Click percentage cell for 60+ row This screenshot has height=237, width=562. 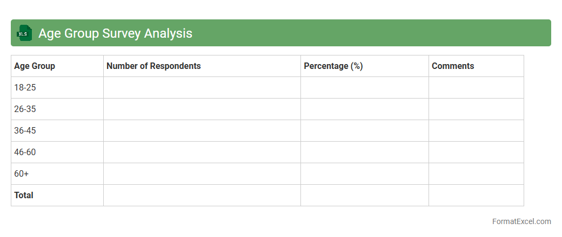coord(364,174)
